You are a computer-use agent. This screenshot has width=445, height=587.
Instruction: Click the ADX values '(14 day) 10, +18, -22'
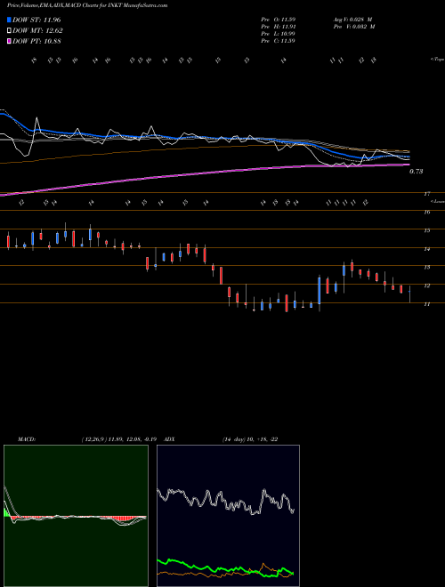[x=250, y=439]
